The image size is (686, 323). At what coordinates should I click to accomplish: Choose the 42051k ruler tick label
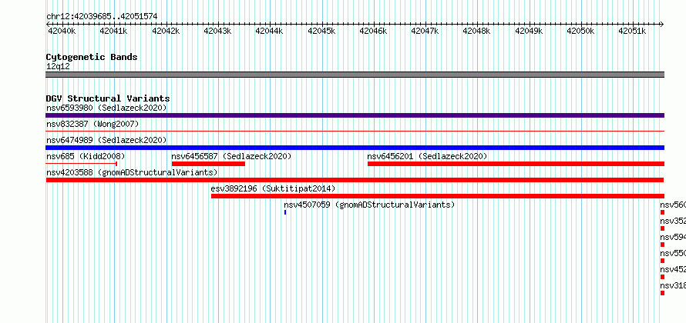coord(633,32)
